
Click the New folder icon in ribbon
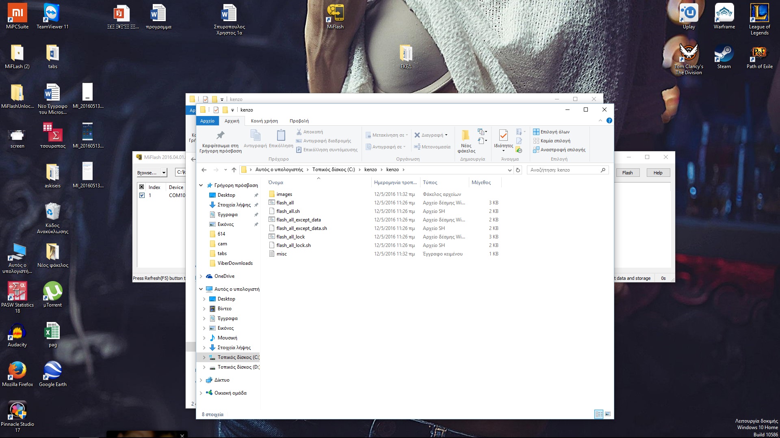(x=466, y=135)
